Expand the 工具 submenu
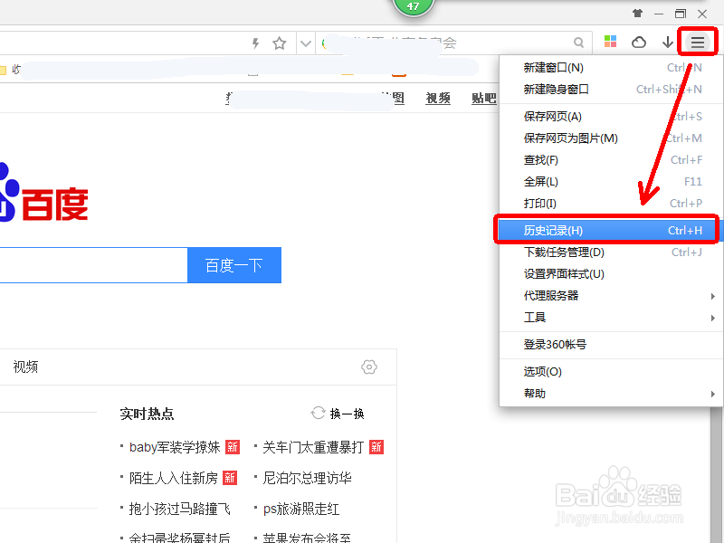This screenshot has height=543, width=724. 543,317
